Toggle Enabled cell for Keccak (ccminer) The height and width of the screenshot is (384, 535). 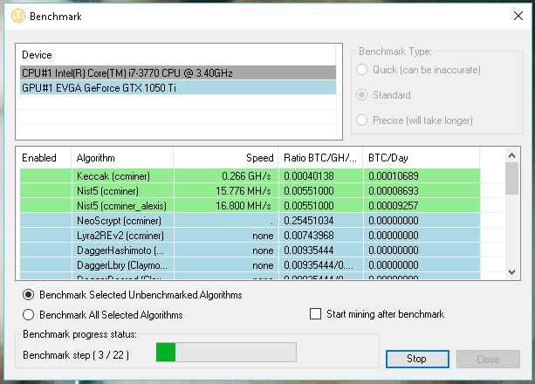[x=45, y=176]
